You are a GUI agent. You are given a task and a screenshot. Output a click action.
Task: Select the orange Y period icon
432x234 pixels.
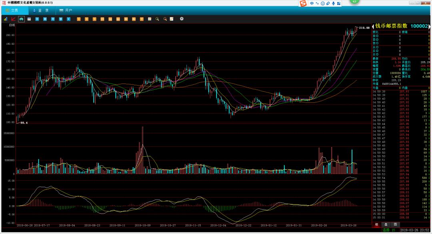click(x=142, y=19)
